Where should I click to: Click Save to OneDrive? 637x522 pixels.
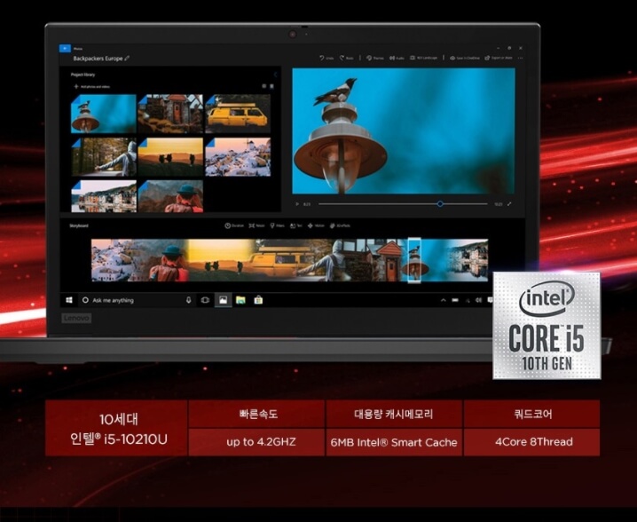coord(464,58)
